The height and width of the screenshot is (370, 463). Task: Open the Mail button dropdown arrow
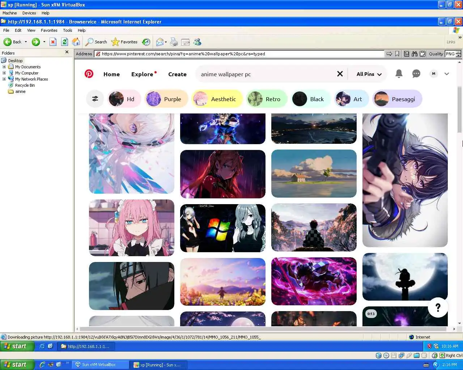(x=166, y=42)
